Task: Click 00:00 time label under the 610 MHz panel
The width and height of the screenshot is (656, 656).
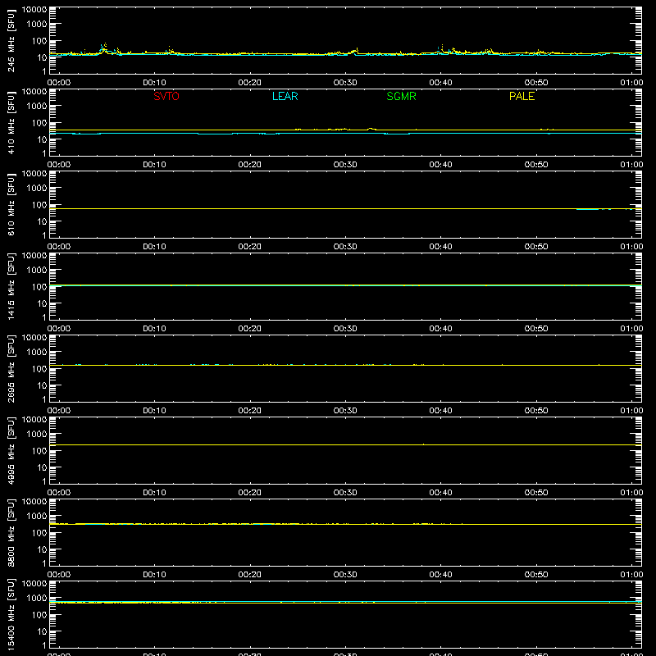Action: pyautogui.click(x=59, y=247)
